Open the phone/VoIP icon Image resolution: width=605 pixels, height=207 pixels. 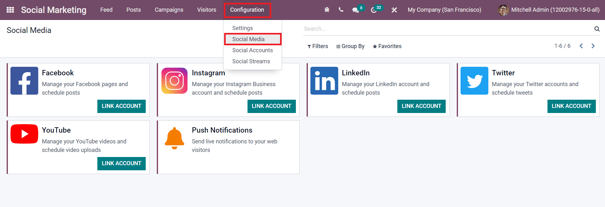click(x=341, y=10)
